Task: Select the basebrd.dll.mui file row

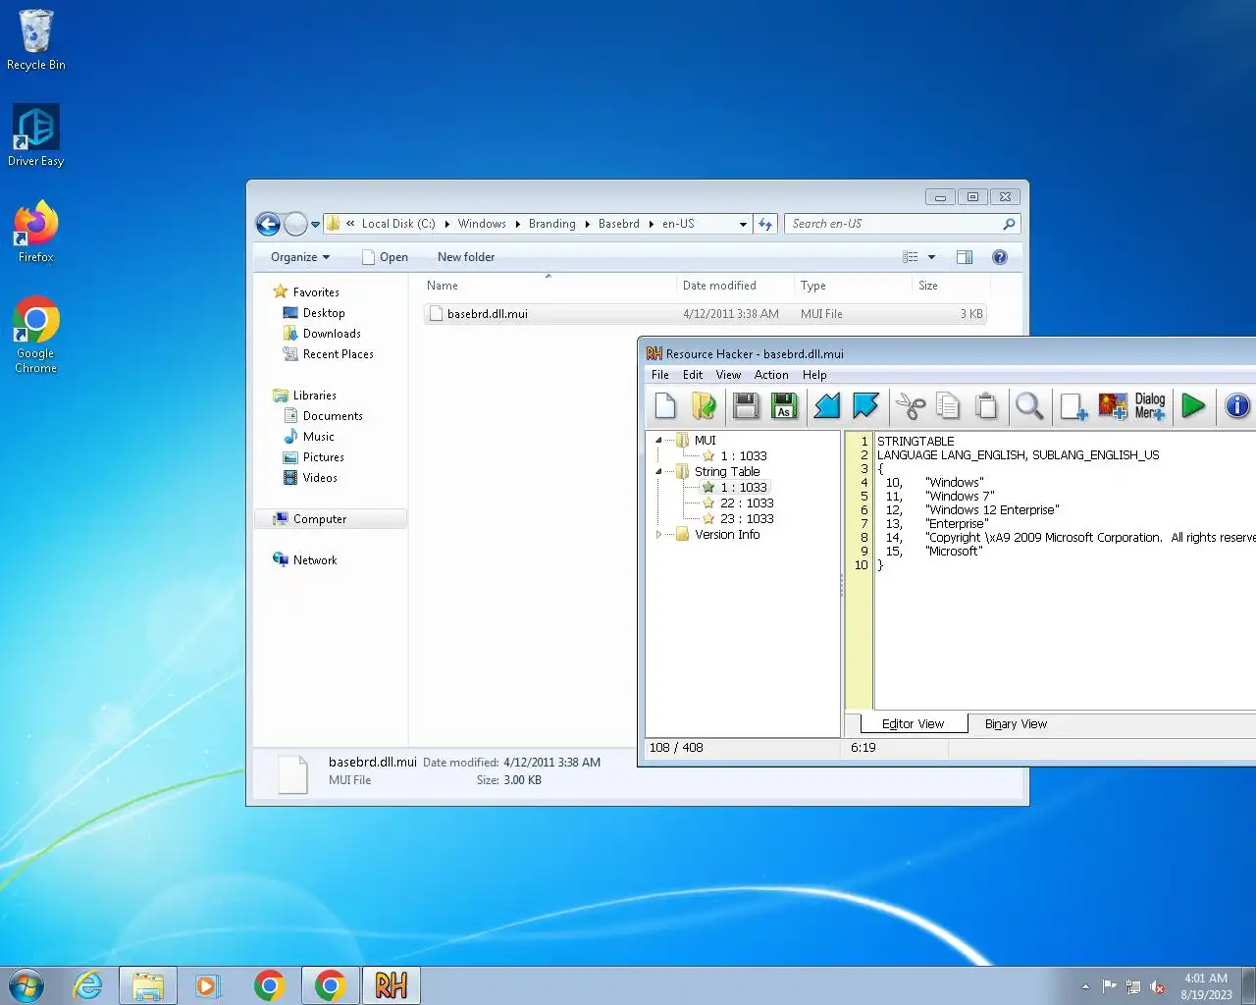Action: (x=705, y=314)
